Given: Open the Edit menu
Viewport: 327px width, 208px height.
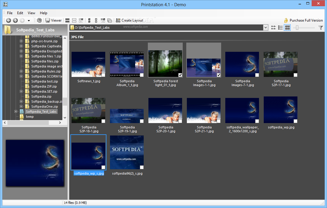Looking at the screenshot, I should click(20, 13).
